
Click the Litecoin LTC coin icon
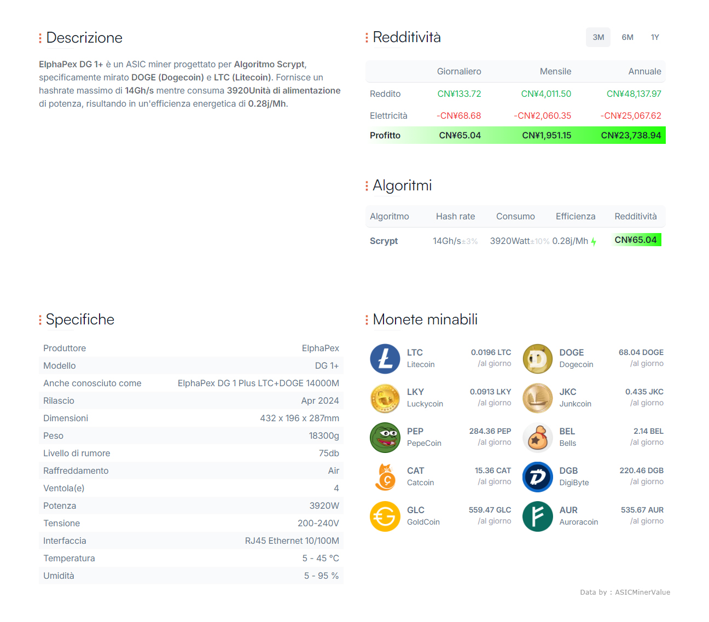[x=385, y=359]
